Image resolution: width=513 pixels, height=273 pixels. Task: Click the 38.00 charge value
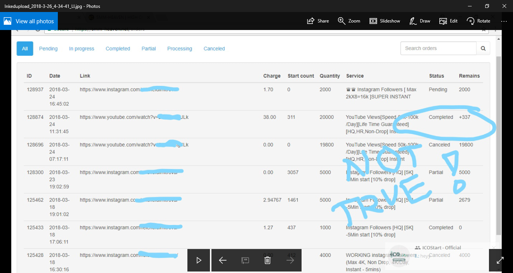tap(270, 117)
